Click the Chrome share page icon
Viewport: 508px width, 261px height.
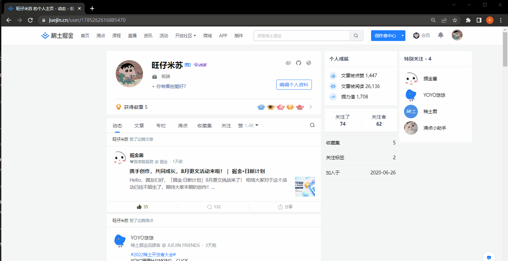click(x=444, y=20)
